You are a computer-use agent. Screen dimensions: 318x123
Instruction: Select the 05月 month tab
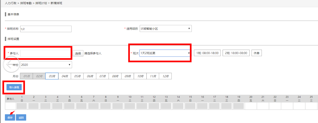click(x=77, y=76)
